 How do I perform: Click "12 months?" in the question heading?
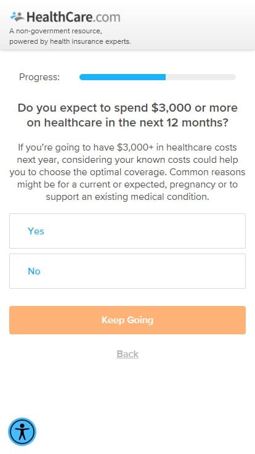pos(197,123)
